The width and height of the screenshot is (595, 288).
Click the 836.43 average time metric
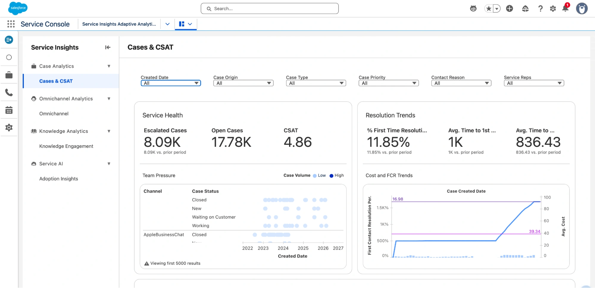pyautogui.click(x=538, y=142)
